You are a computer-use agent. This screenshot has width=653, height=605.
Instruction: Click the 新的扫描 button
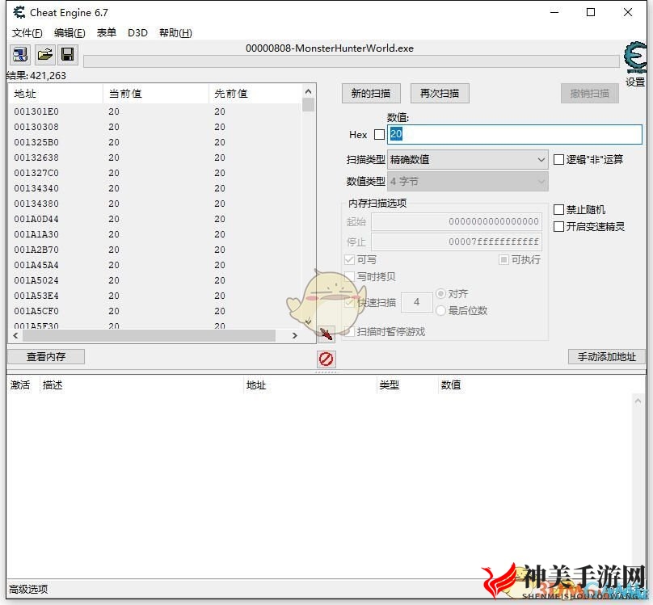[371, 93]
